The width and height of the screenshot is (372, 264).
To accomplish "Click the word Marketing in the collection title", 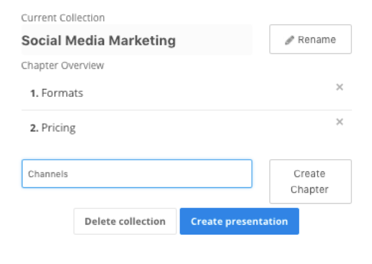I will (x=142, y=41).
